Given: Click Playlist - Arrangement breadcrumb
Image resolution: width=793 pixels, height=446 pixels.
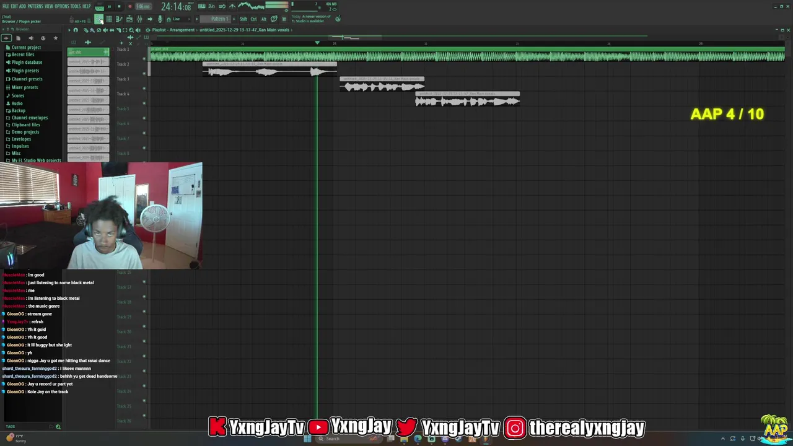Looking at the screenshot, I should click(x=173, y=30).
